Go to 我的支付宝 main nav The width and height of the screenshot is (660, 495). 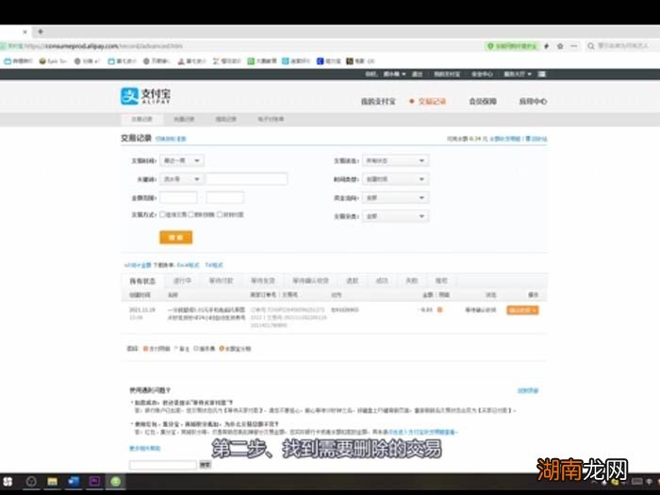378,102
